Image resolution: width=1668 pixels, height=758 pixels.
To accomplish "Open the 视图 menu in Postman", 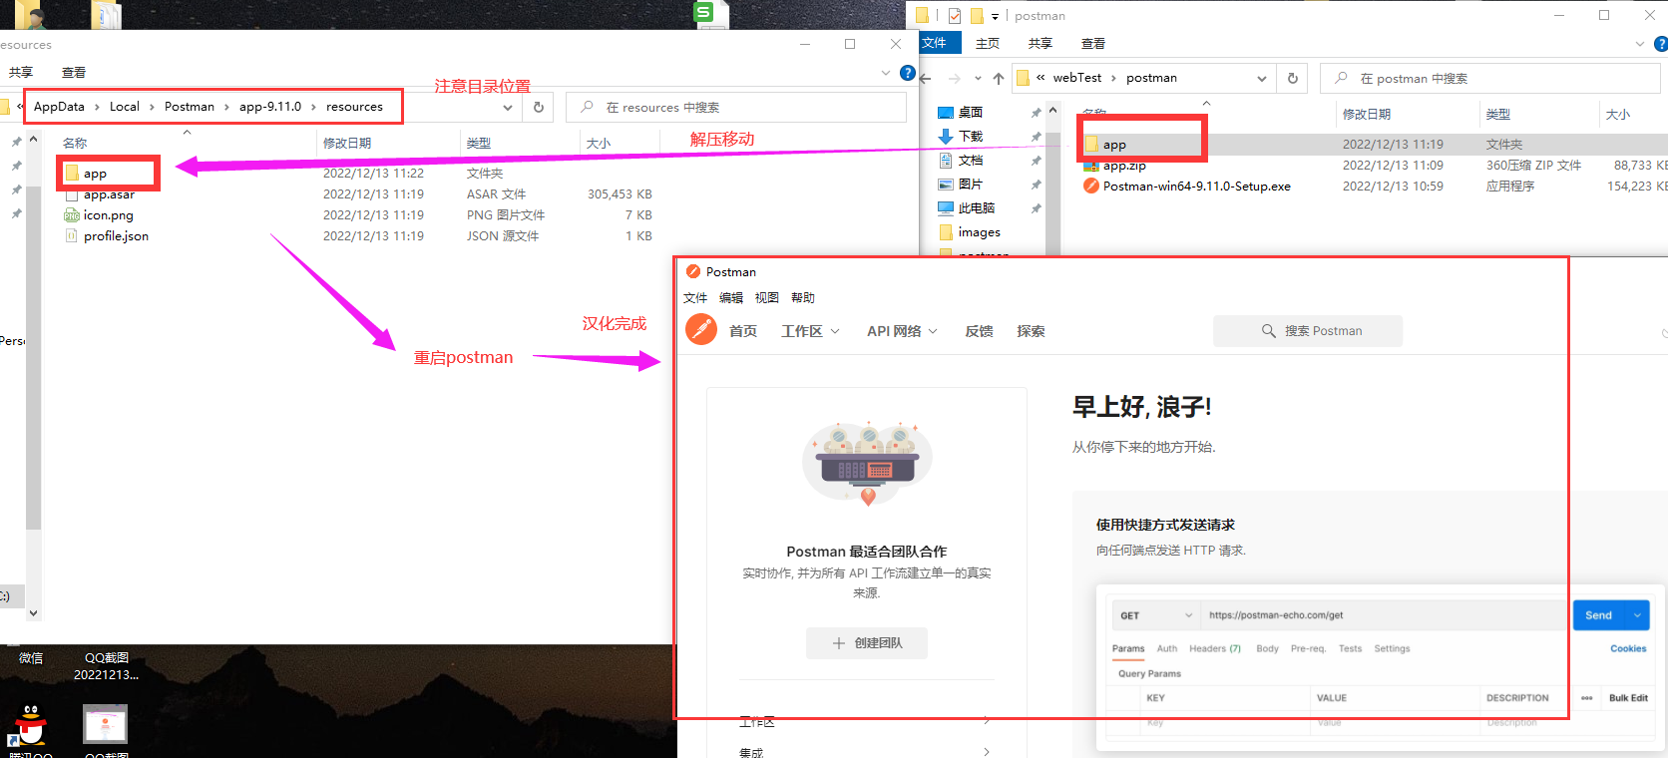I will click(767, 298).
